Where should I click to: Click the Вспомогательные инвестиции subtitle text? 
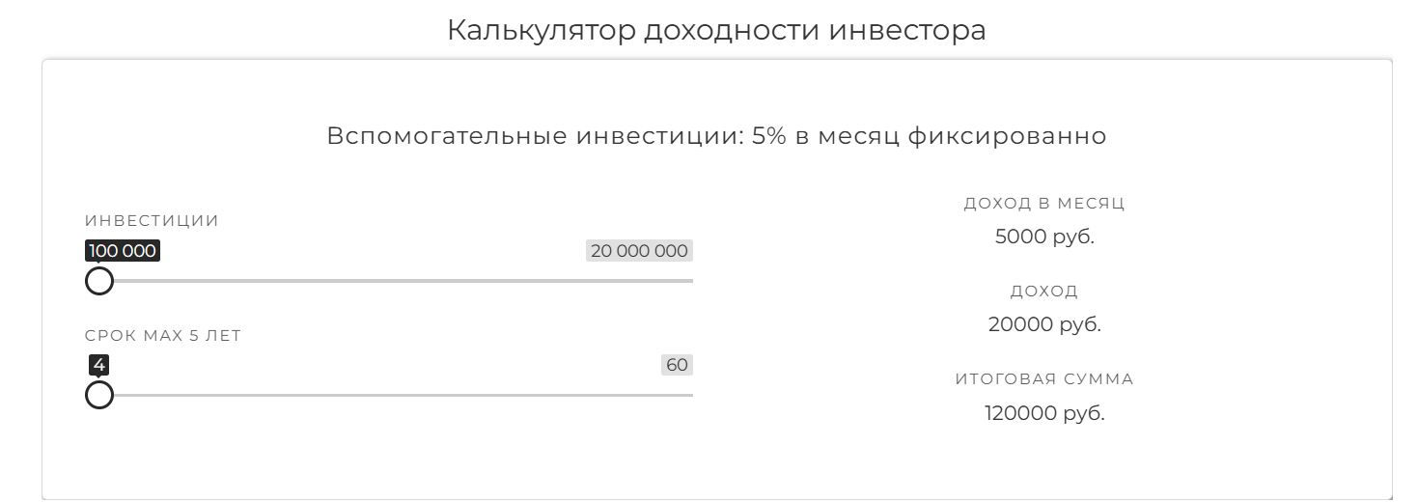[716, 136]
